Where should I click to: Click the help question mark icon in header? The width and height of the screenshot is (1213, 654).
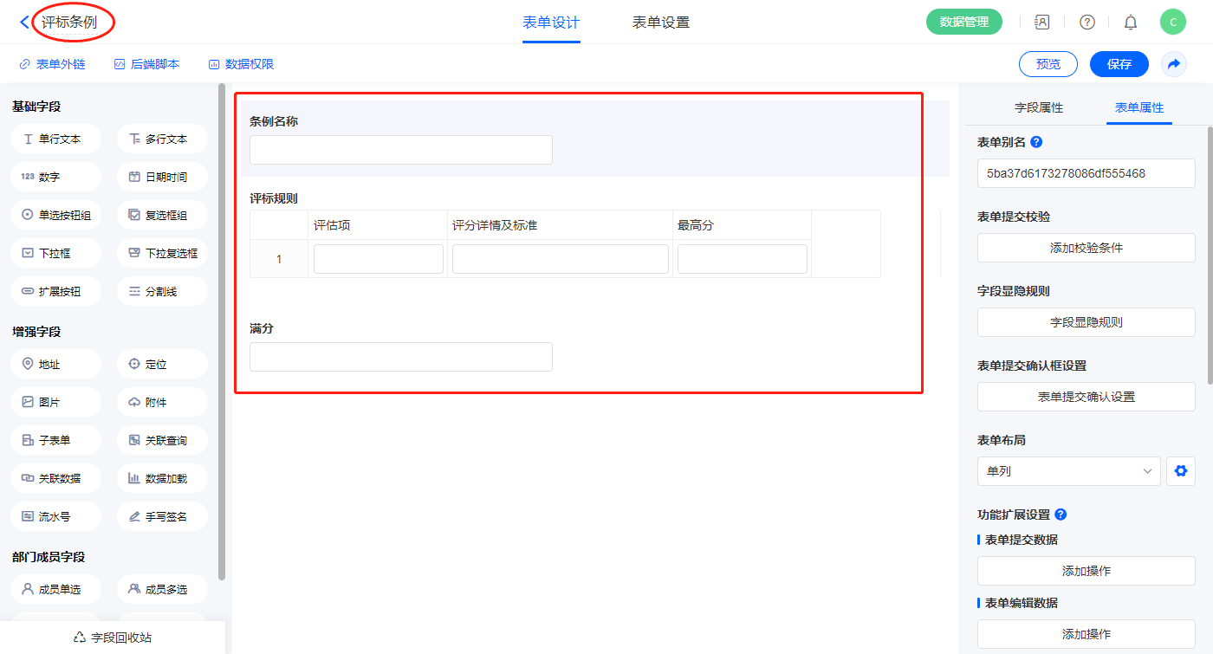pyautogui.click(x=1087, y=23)
